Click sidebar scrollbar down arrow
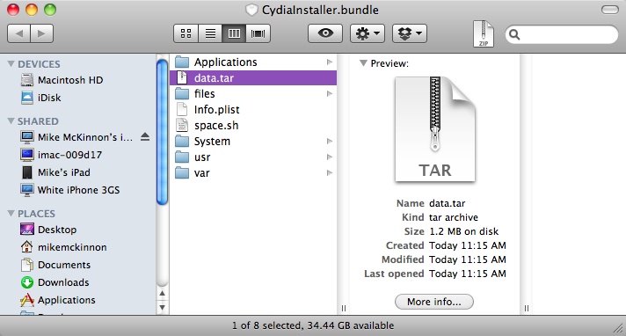 pyautogui.click(x=162, y=308)
